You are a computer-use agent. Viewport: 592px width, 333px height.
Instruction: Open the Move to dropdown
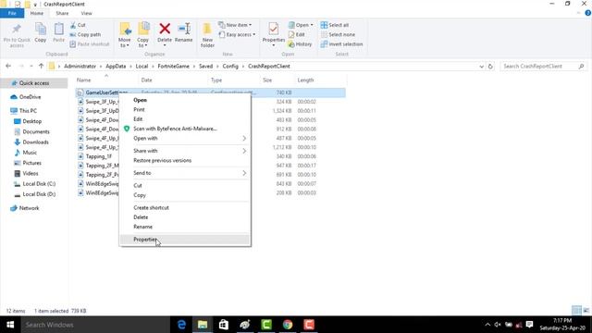coord(125,35)
